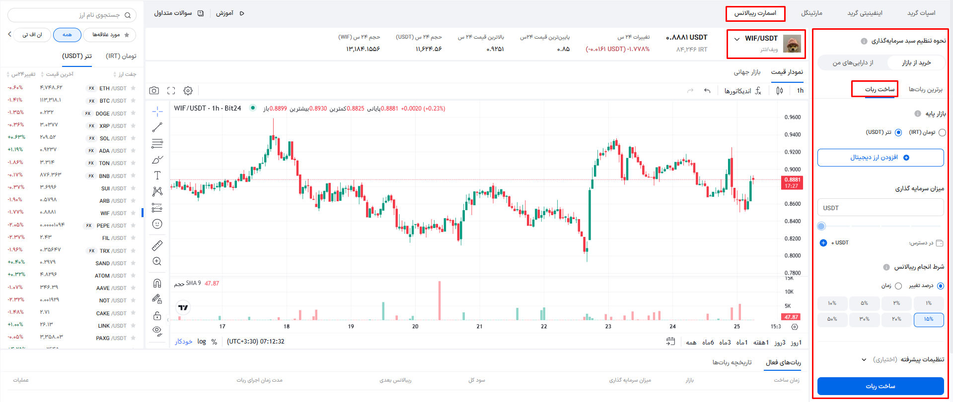Select درصد تغییر rebalance condition radio
Screen dimensions: 953x402
940,286
